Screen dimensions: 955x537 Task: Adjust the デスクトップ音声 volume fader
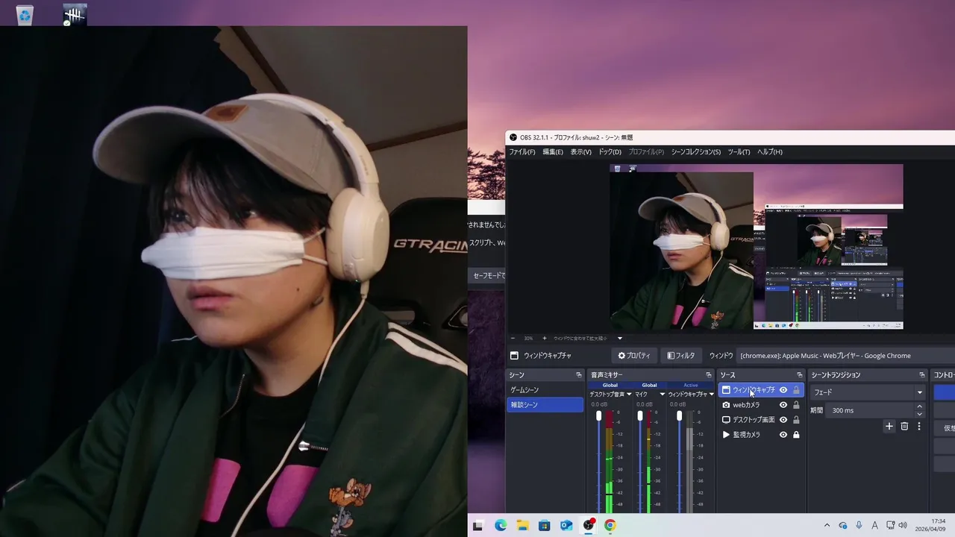tap(598, 415)
